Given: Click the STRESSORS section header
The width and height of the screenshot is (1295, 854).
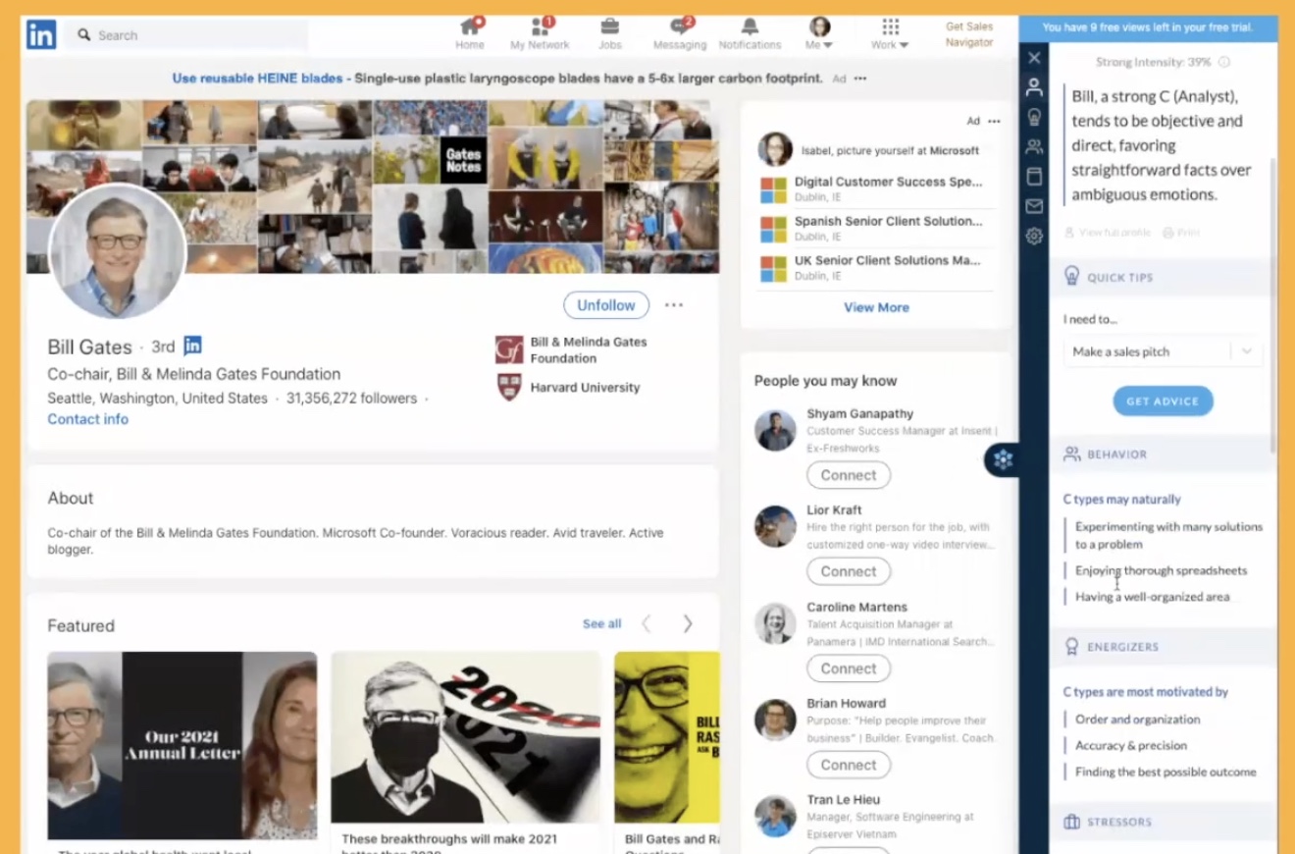Looking at the screenshot, I should (x=1163, y=822).
